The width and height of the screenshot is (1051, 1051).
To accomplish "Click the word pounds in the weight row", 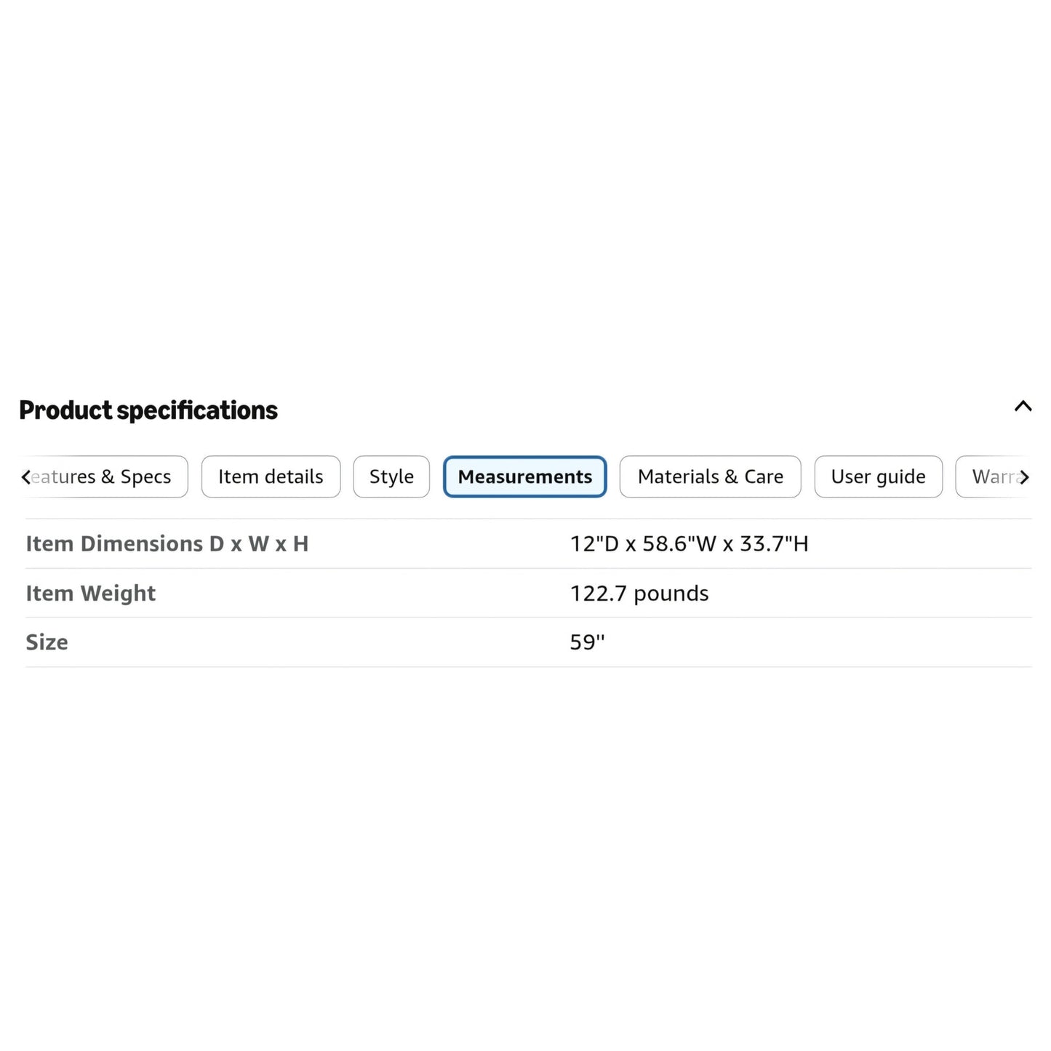I will [671, 594].
